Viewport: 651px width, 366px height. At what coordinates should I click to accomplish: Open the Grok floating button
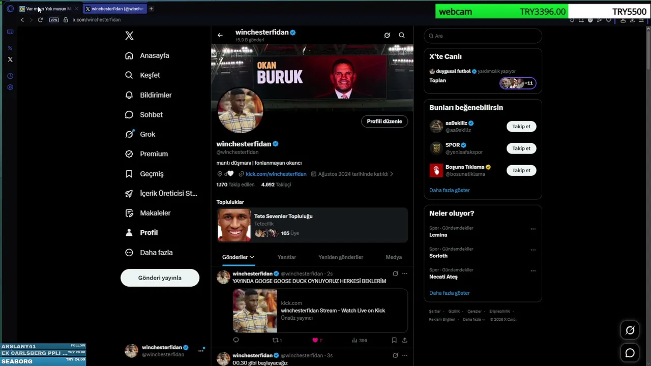630,330
